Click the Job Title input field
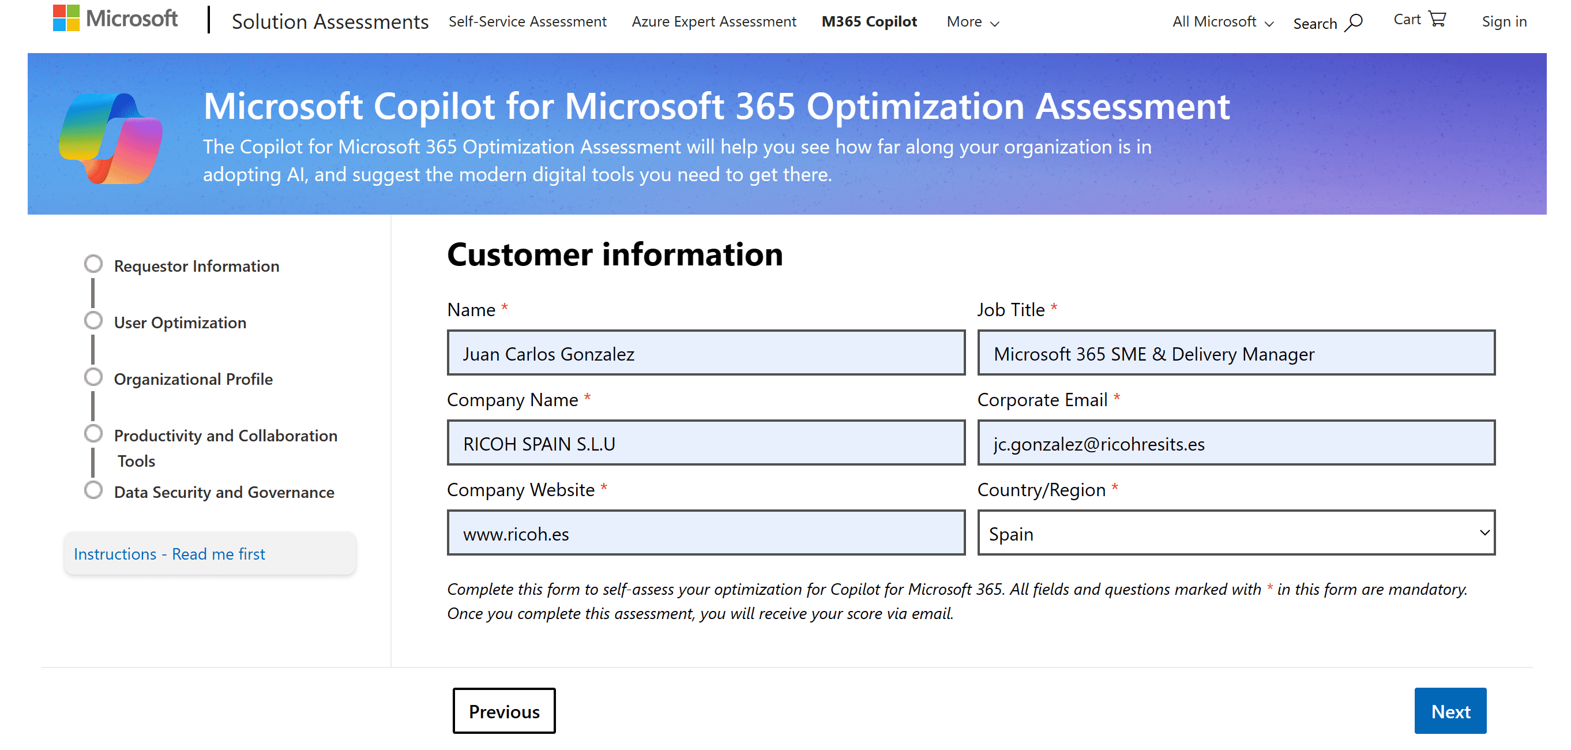This screenshot has height=750, width=1571. click(1236, 353)
